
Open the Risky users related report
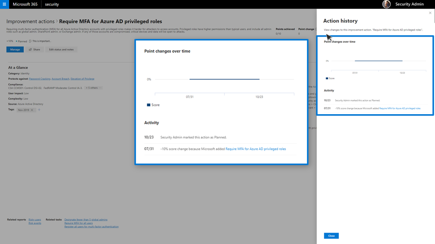pyautogui.click(x=35, y=220)
